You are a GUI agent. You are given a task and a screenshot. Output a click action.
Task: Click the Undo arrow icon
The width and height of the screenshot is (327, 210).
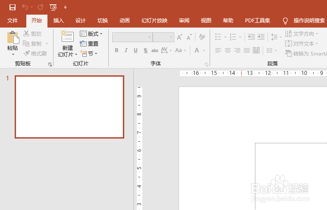(x=25, y=7)
